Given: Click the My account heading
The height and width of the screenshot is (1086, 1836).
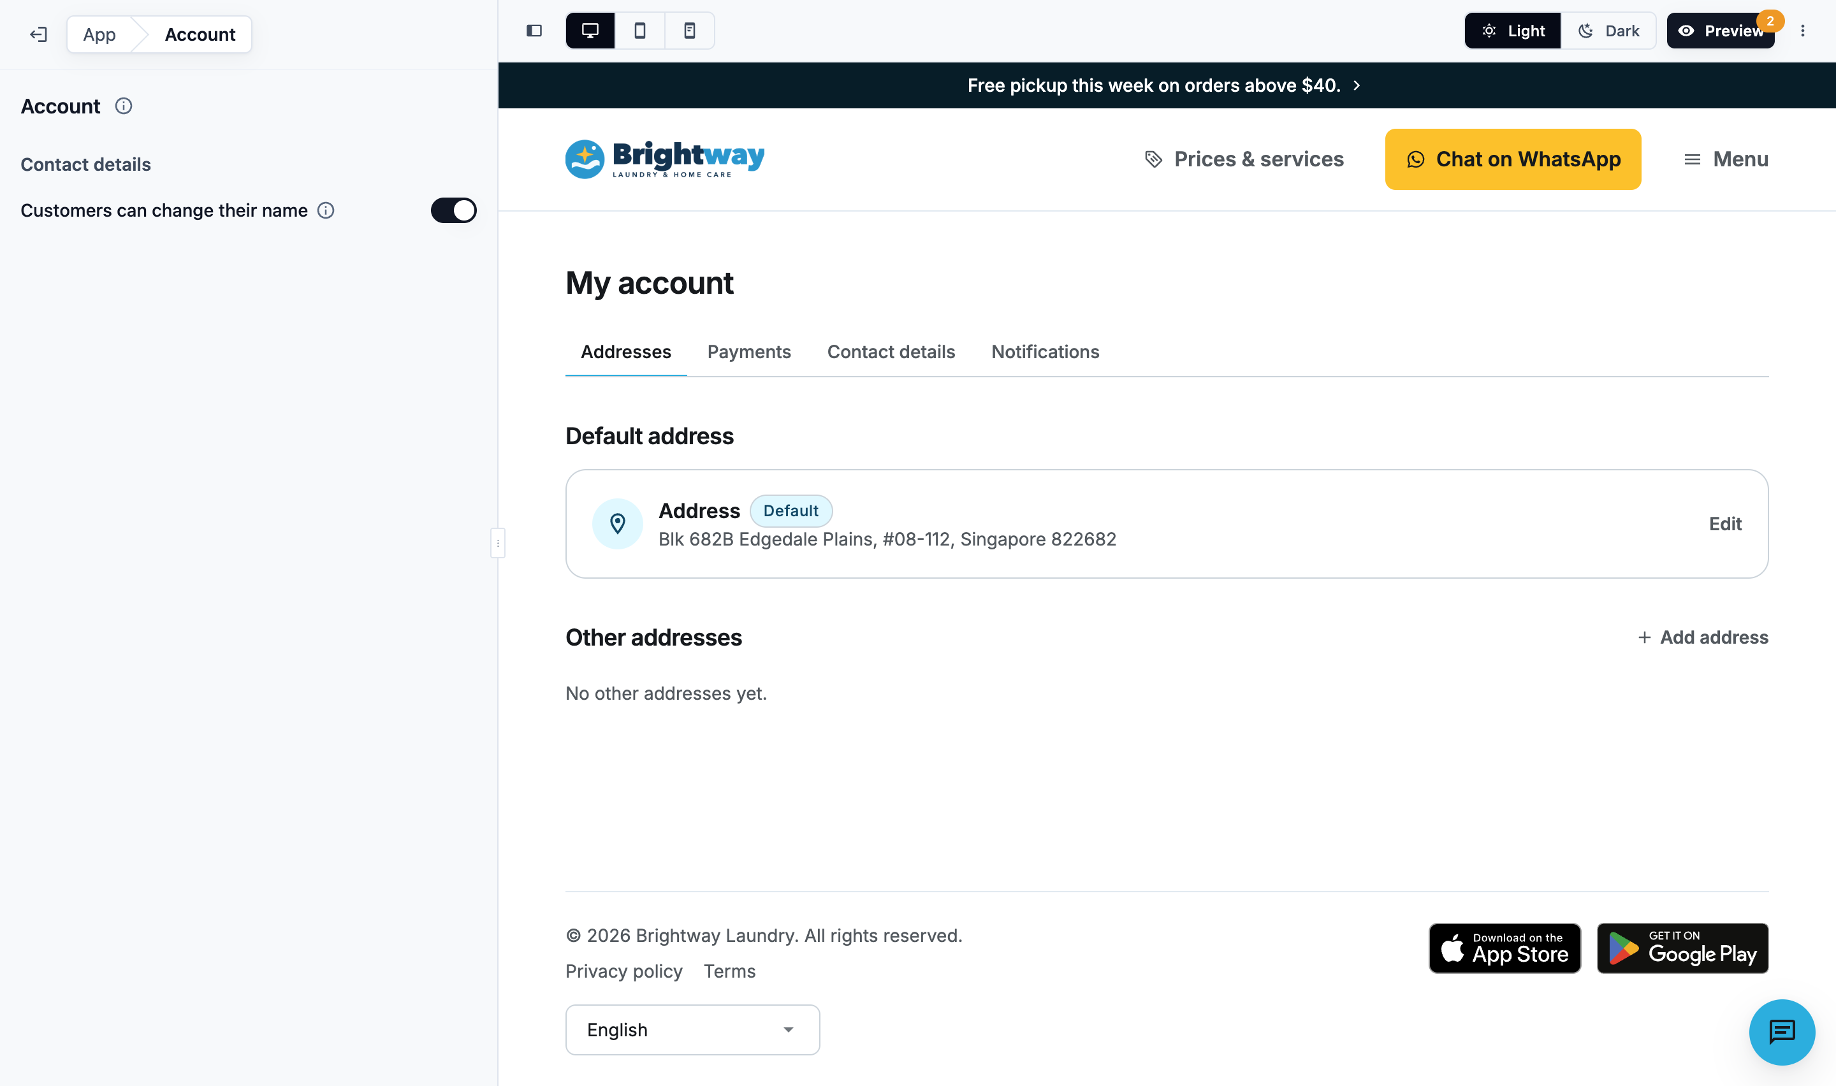Looking at the screenshot, I should [649, 283].
